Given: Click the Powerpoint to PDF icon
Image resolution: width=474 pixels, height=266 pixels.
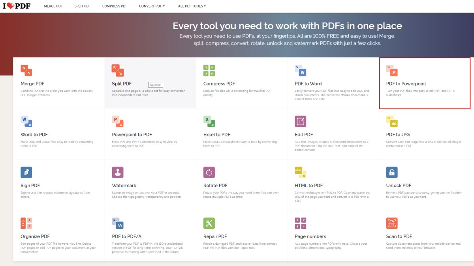Looking at the screenshot, I should [118, 121].
